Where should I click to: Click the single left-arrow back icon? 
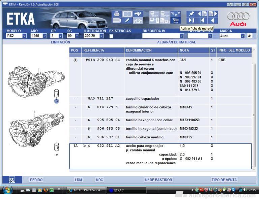[x=213, y=21]
